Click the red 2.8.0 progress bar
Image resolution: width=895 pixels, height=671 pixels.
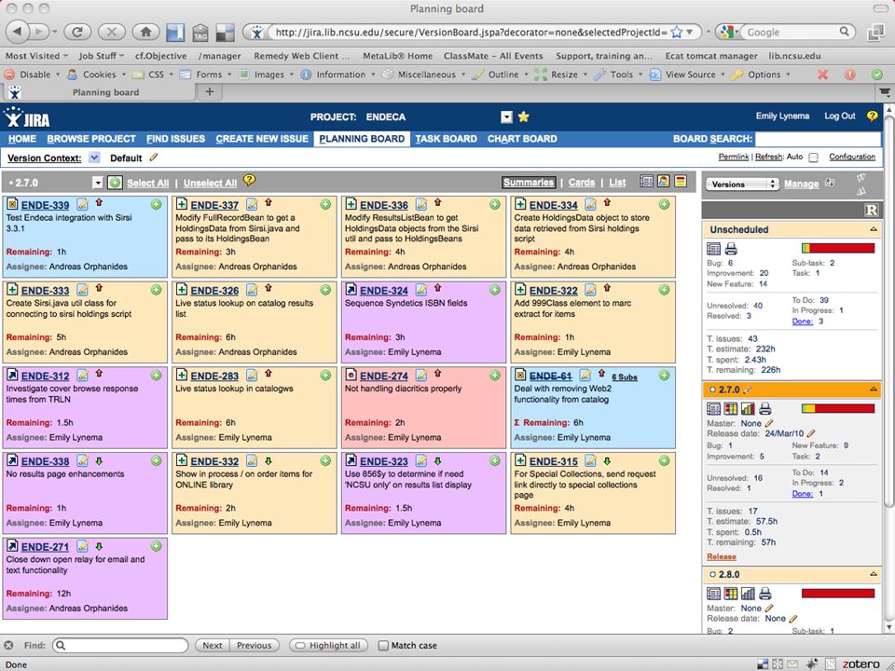click(x=838, y=594)
